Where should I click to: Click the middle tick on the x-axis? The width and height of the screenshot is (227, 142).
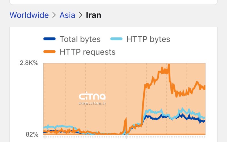click(x=126, y=137)
